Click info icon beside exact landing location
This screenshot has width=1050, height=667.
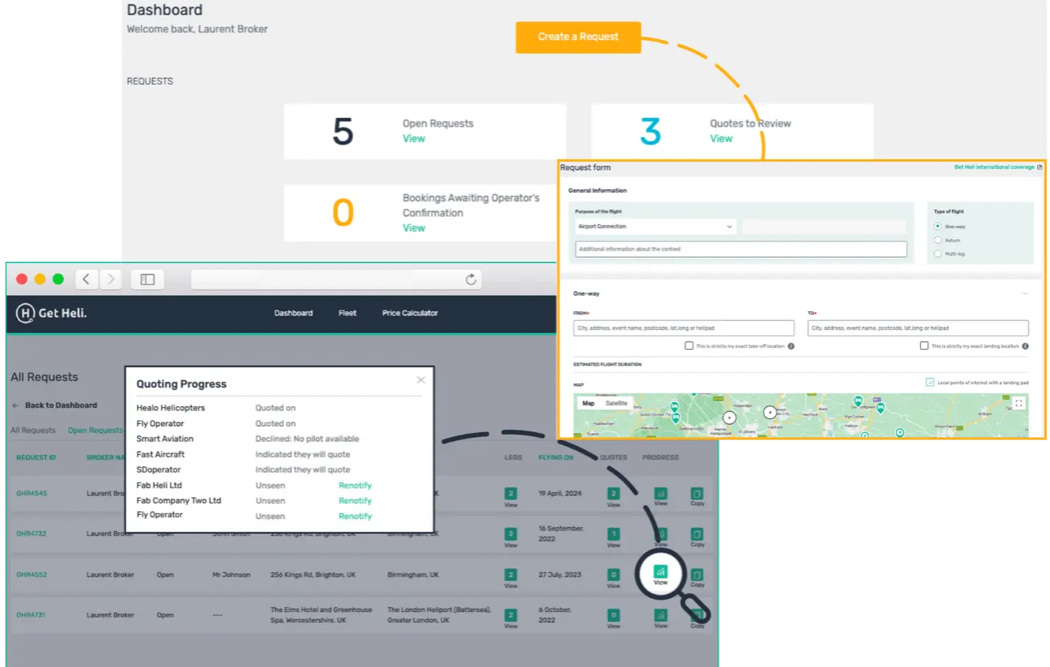click(1026, 346)
